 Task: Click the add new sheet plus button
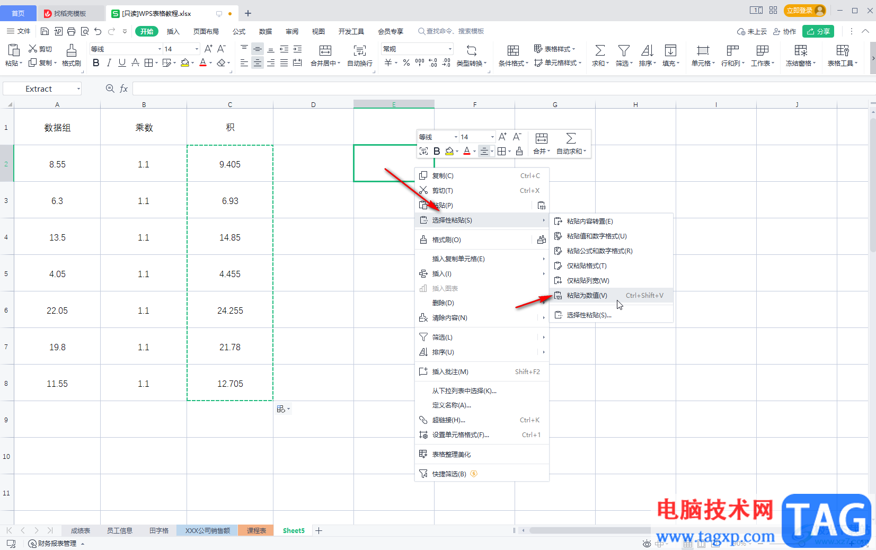coord(318,530)
